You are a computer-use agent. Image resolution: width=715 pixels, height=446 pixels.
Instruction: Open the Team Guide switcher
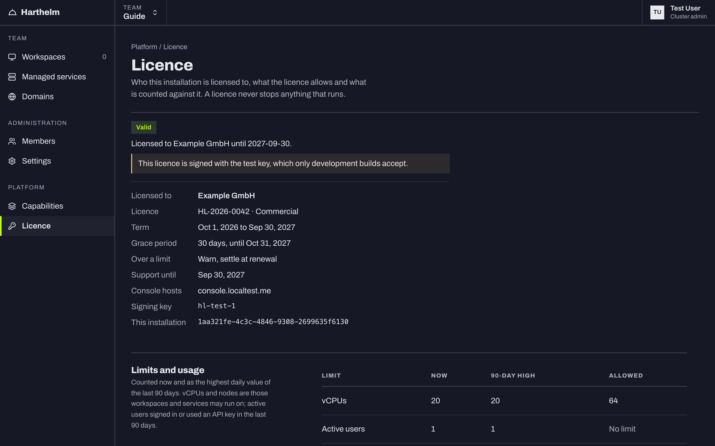tap(141, 12)
